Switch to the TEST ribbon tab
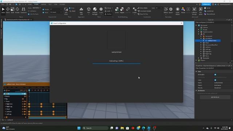This screenshot has width=233, height=131. pos(50,4)
